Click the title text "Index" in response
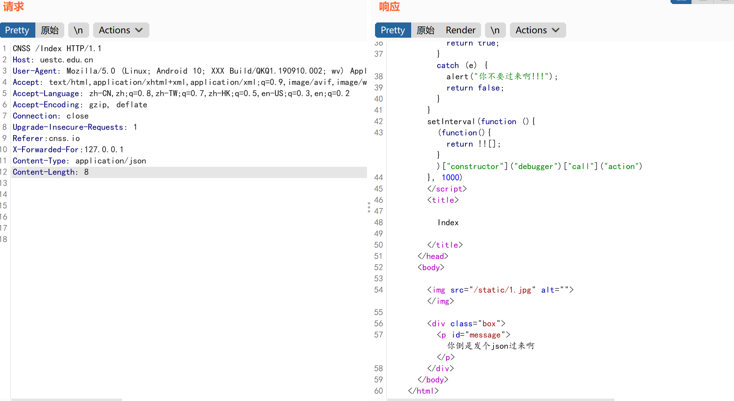This screenshot has height=401, width=734. (448, 223)
